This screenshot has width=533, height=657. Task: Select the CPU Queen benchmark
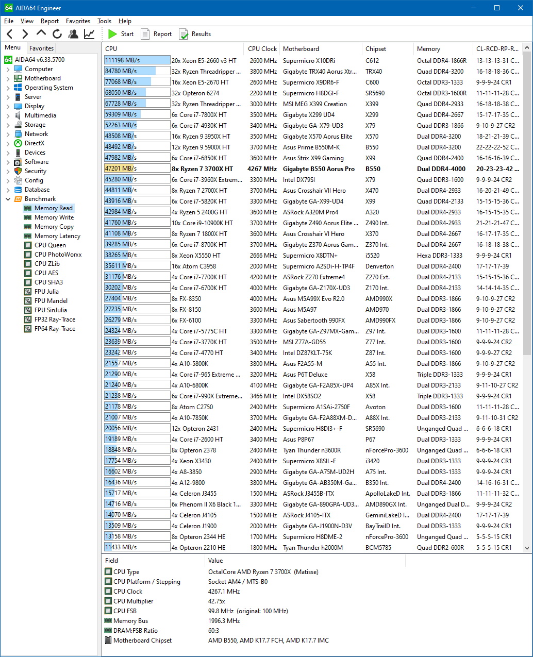pyautogui.click(x=49, y=245)
